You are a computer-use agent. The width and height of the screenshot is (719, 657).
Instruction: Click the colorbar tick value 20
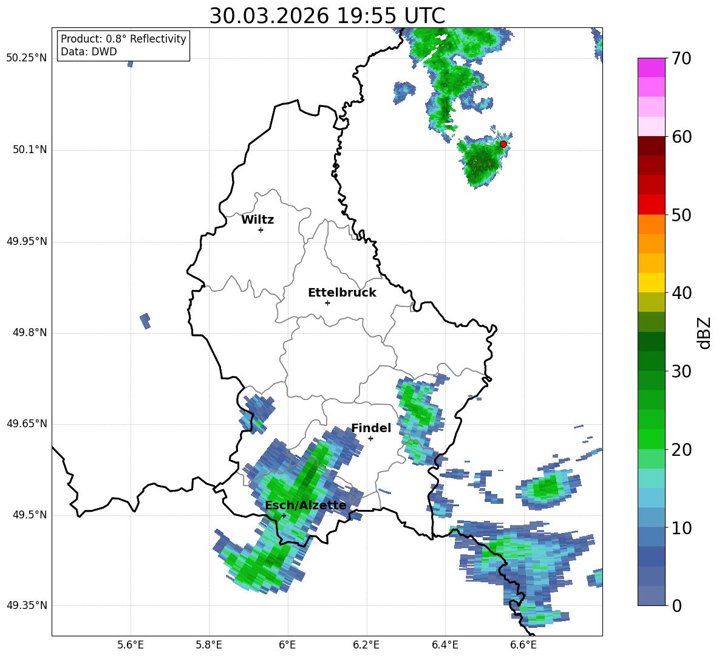(681, 450)
